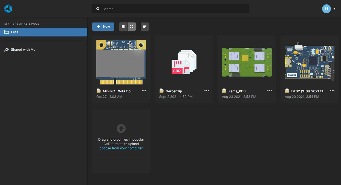
Task: Focus the Search input field
Action: click(170, 9)
